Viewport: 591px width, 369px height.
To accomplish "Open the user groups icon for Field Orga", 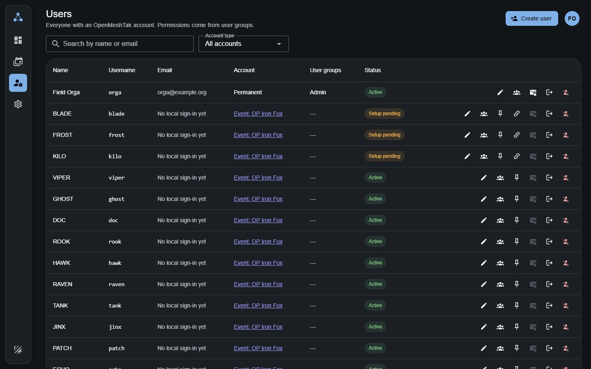I will click(517, 93).
